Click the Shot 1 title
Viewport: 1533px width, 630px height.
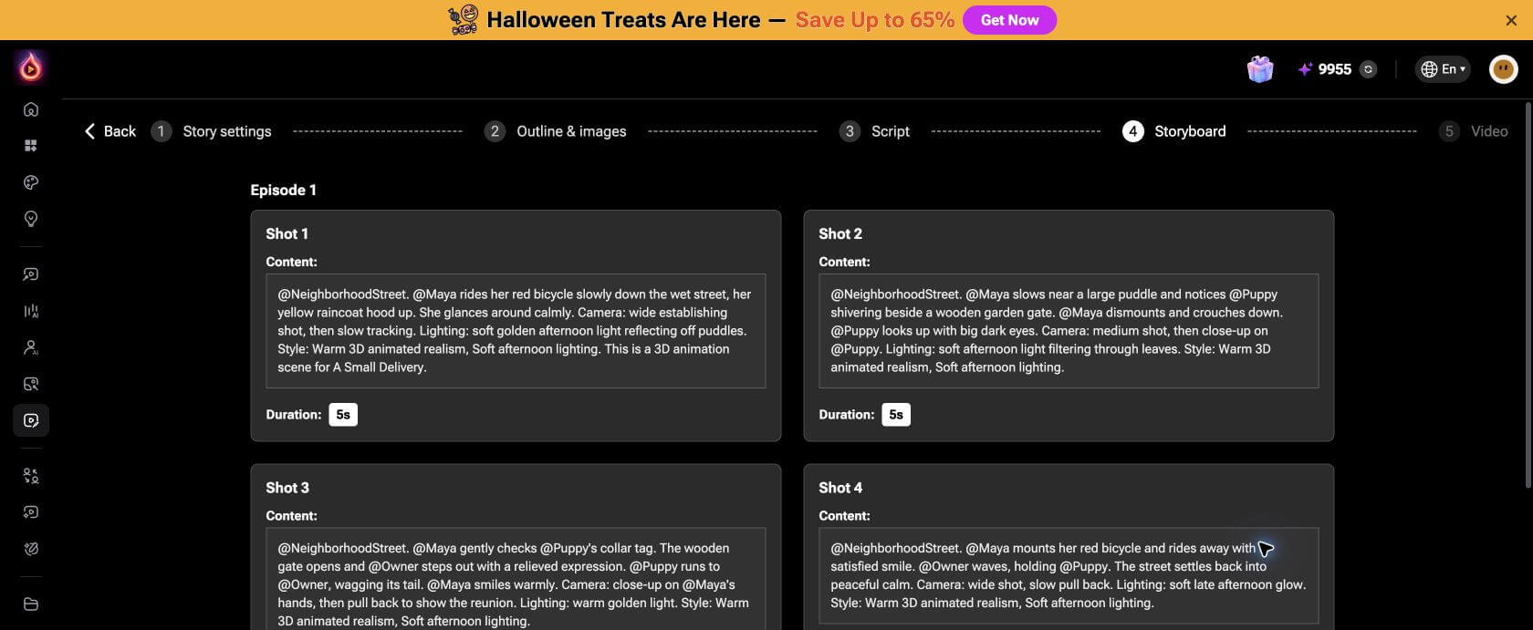(x=287, y=233)
